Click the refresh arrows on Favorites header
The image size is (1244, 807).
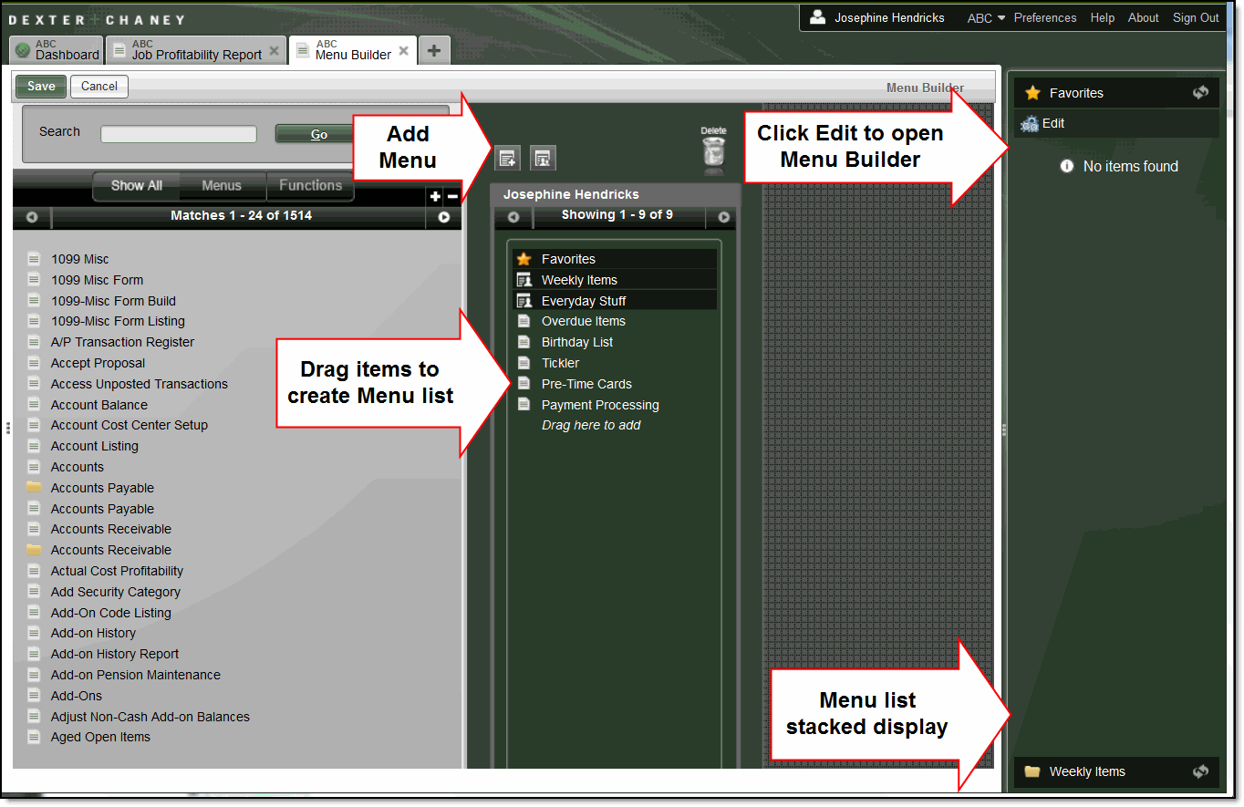click(1200, 92)
